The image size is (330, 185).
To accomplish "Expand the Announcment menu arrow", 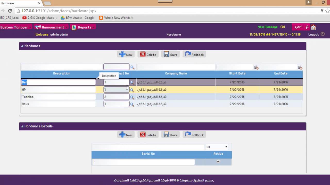I will pos(67,27).
